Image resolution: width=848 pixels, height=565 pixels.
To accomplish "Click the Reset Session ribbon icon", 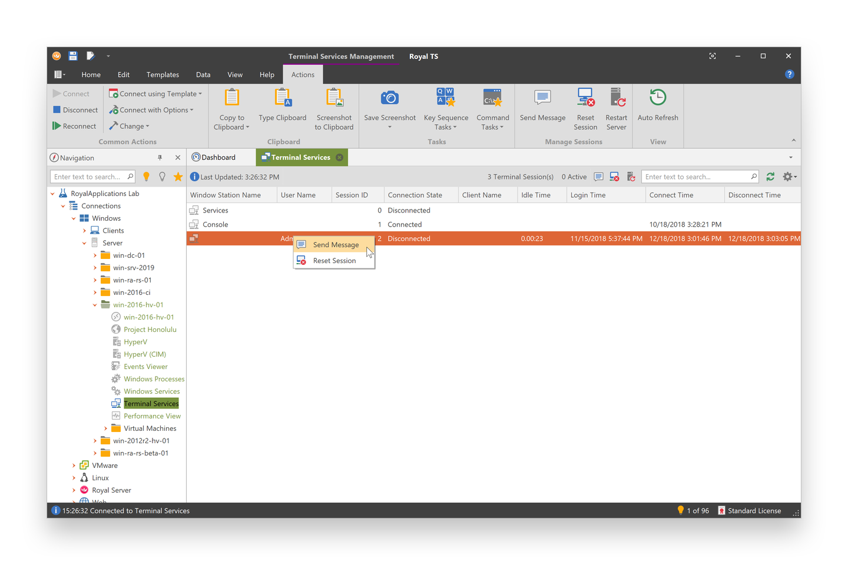I will [585, 109].
